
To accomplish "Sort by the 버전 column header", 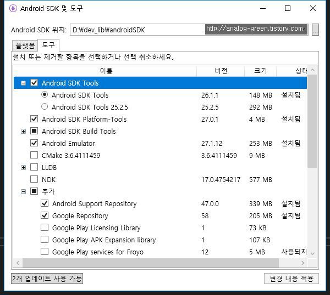I will tap(221, 71).
